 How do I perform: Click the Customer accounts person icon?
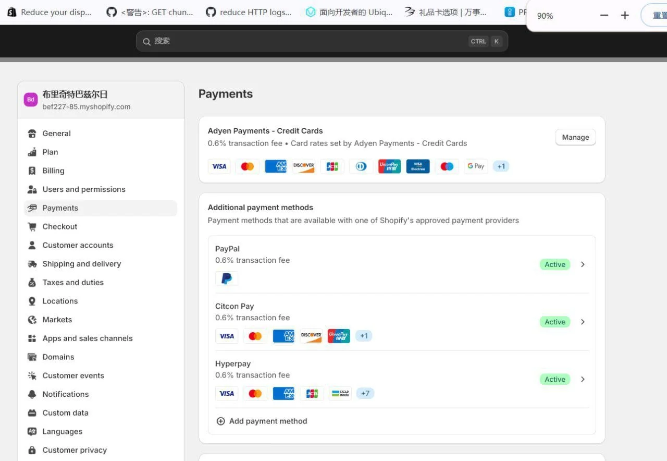tap(32, 245)
